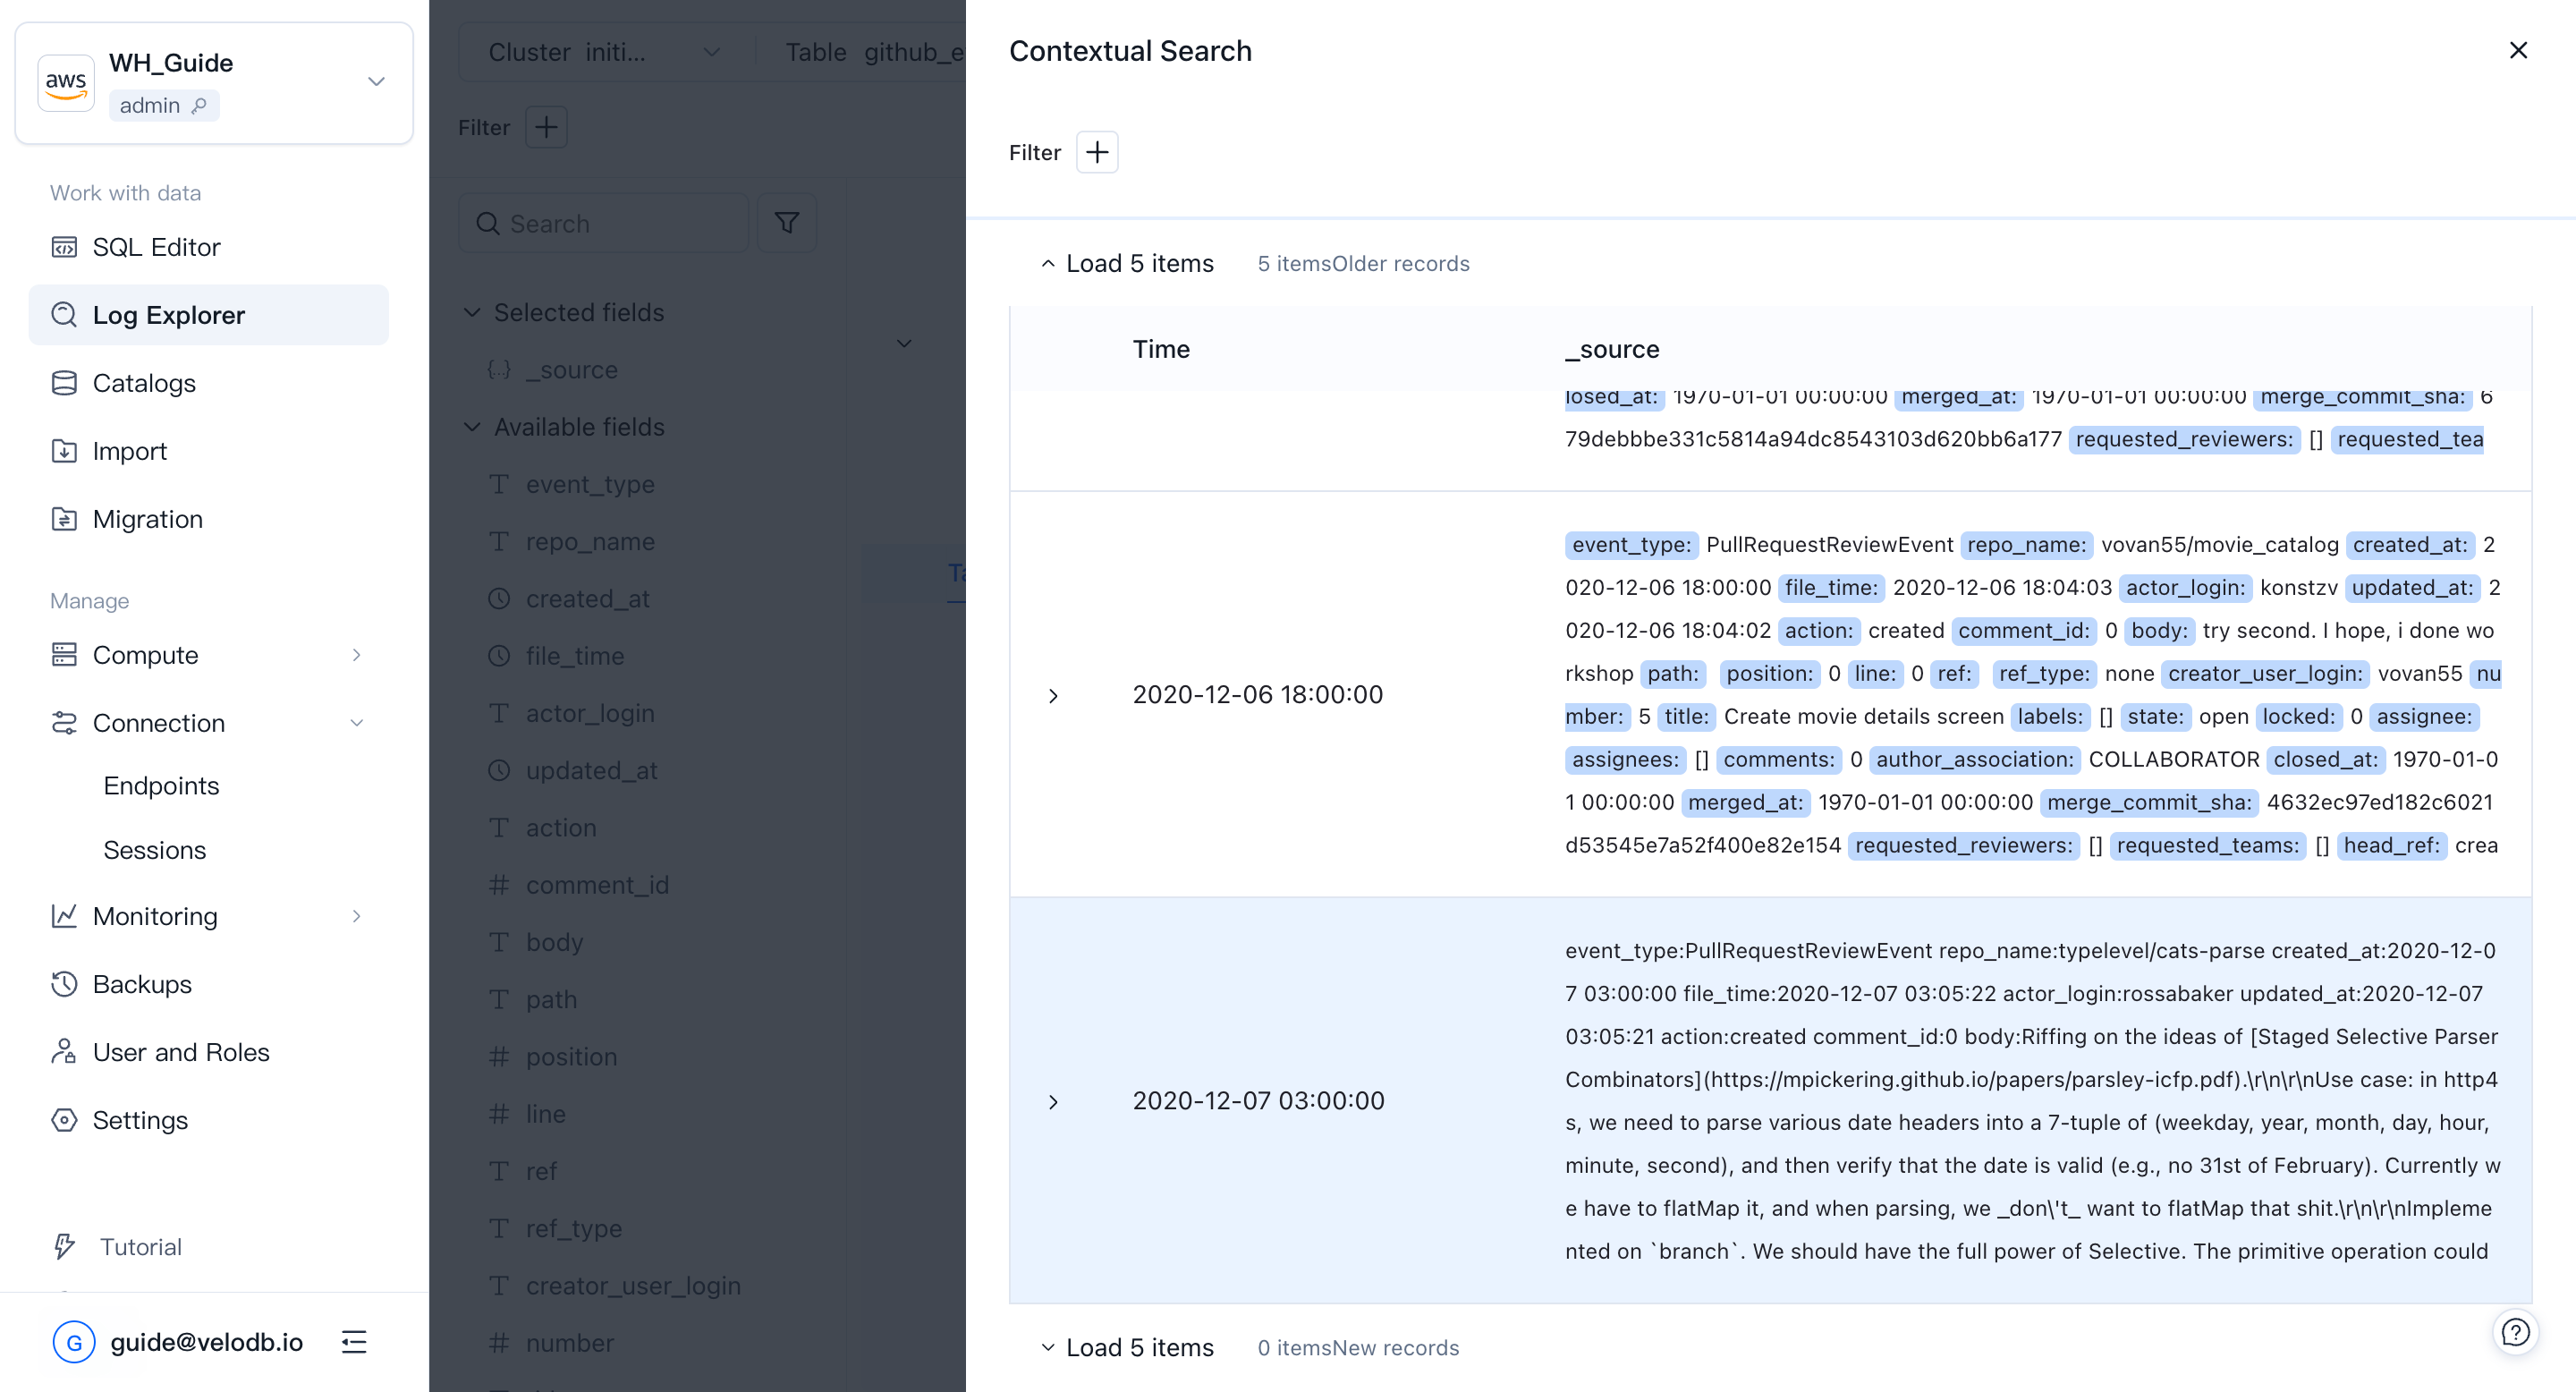
Task: Add a filter in Contextual Search panel
Action: 1096,152
